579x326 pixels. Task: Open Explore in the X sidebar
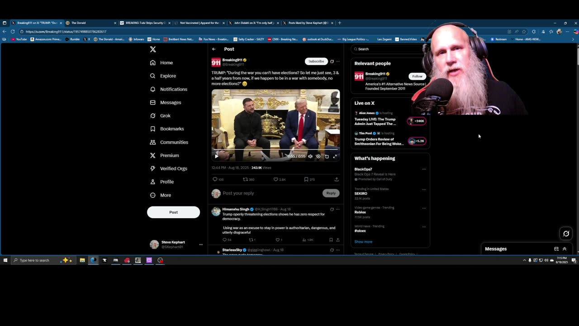coord(163,76)
